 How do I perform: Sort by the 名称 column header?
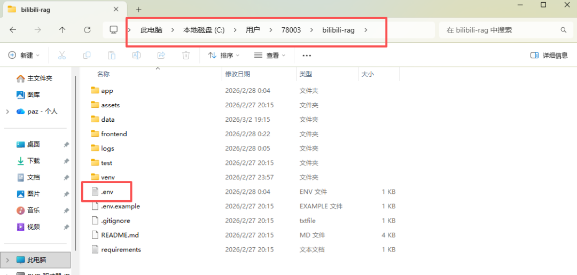[x=104, y=74]
